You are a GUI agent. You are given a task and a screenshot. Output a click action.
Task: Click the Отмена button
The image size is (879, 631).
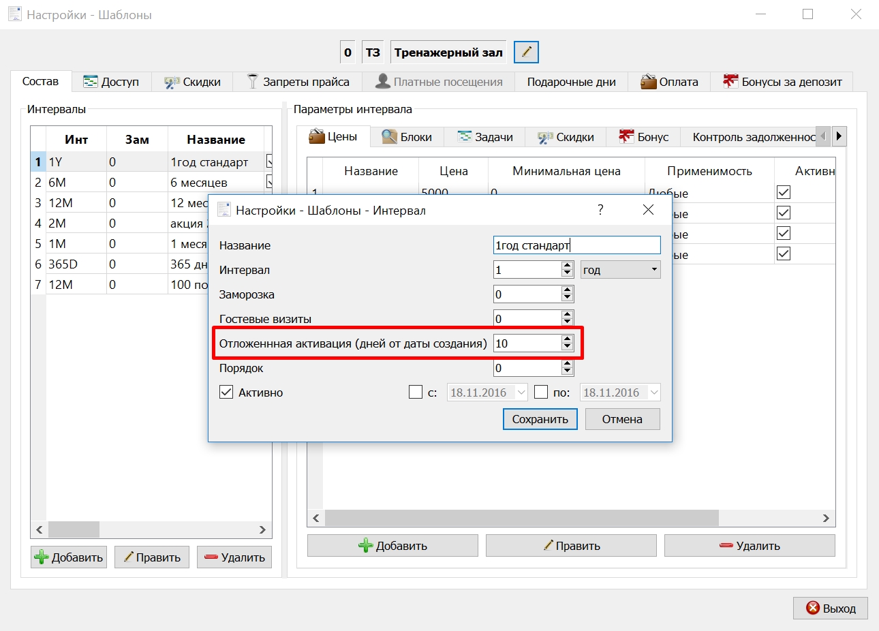tap(622, 419)
